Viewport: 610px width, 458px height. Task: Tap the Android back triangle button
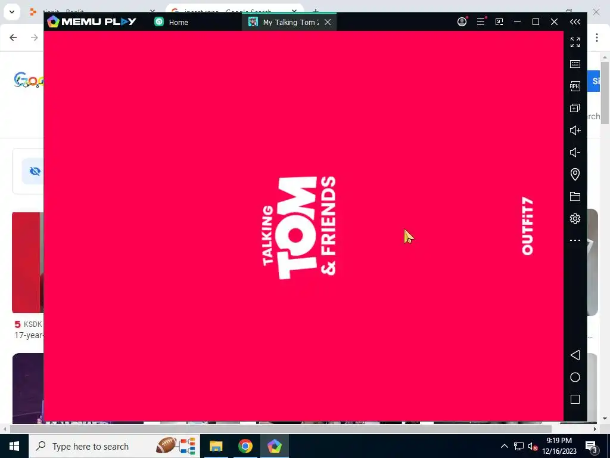click(575, 355)
